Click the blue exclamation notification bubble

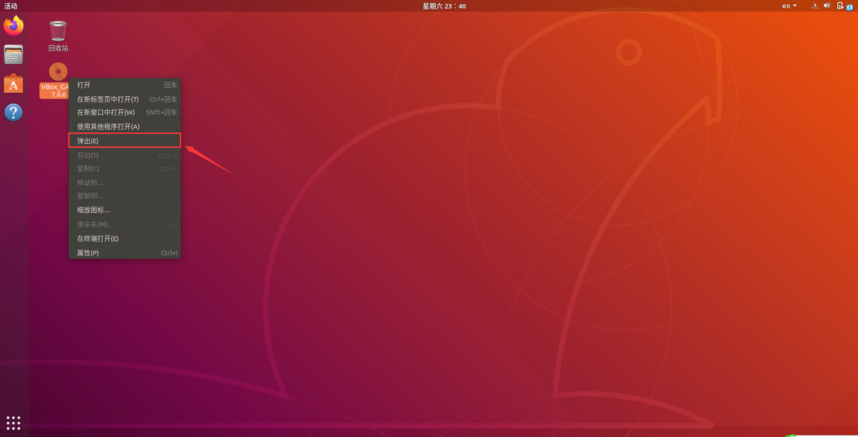pyautogui.click(x=850, y=7)
